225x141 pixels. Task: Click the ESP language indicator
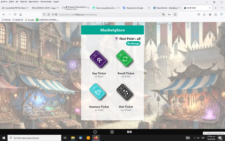click(203, 138)
